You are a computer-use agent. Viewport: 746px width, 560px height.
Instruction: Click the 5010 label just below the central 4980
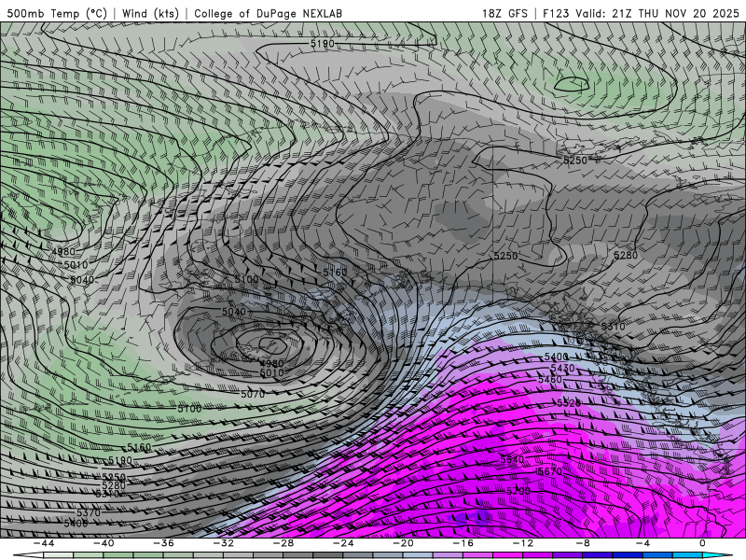tap(271, 372)
